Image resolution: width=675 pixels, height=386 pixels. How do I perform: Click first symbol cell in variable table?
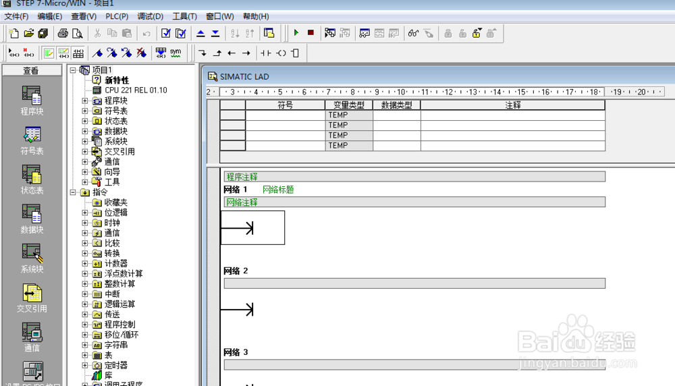(x=285, y=115)
